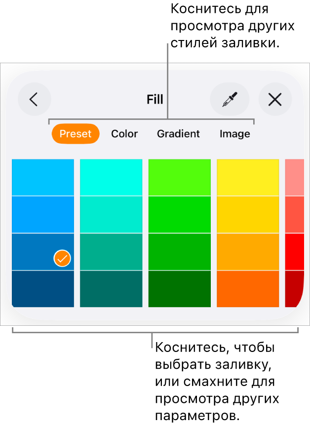This screenshot has width=310, height=427.
Task: Select the bright cyan swatch
Action: coord(111,177)
